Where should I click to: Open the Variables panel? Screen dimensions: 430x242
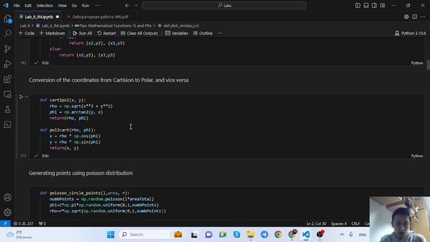pos(177,33)
